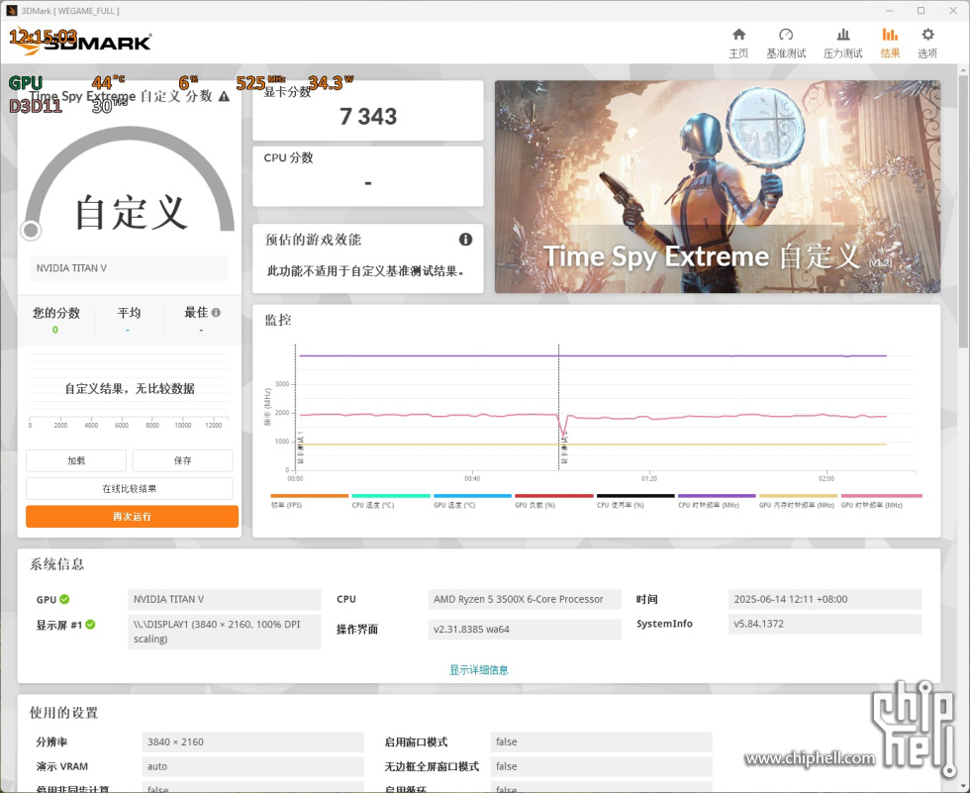Click the 保存 (Save) button
Viewport: 970px width, 793px height.
pos(182,460)
